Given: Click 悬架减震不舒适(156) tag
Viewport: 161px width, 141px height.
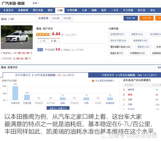Looking at the screenshot, I should pos(120,47).
